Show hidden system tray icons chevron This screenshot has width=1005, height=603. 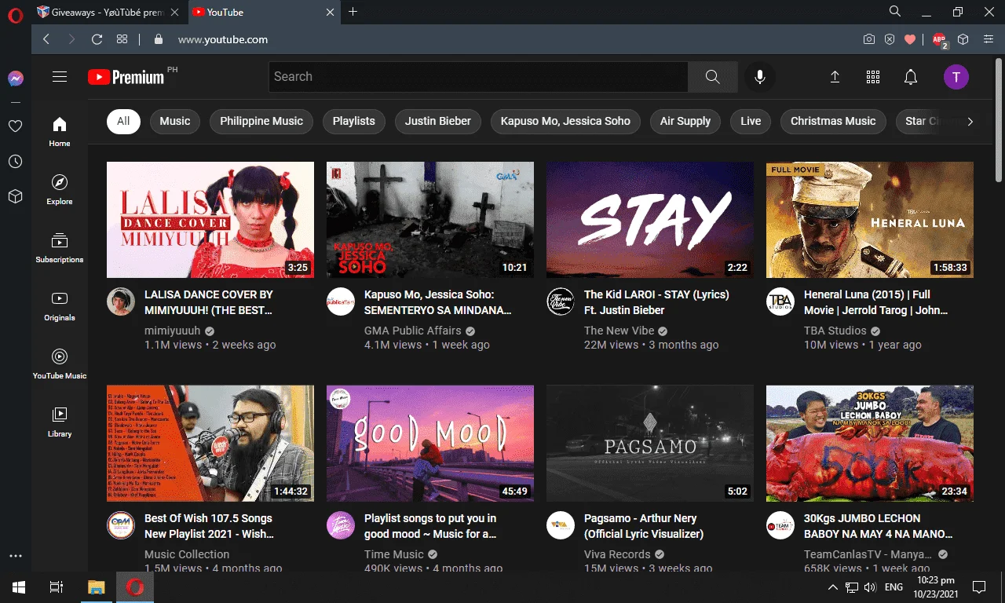click(833, 587)
